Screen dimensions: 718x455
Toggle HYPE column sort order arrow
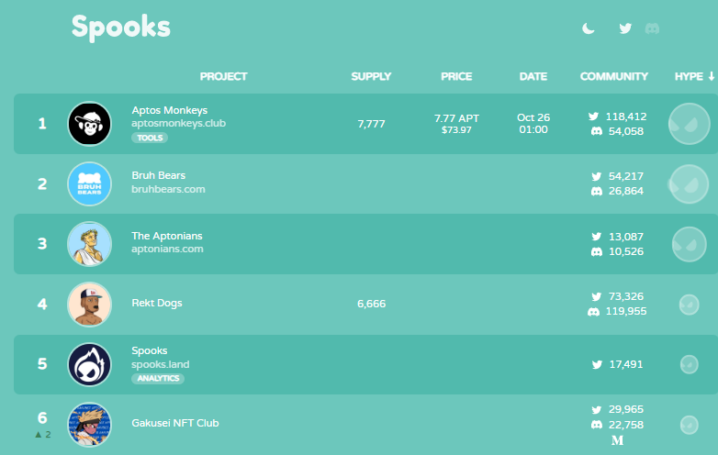712,76
